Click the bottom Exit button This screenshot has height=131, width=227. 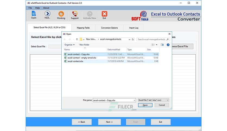160,122
